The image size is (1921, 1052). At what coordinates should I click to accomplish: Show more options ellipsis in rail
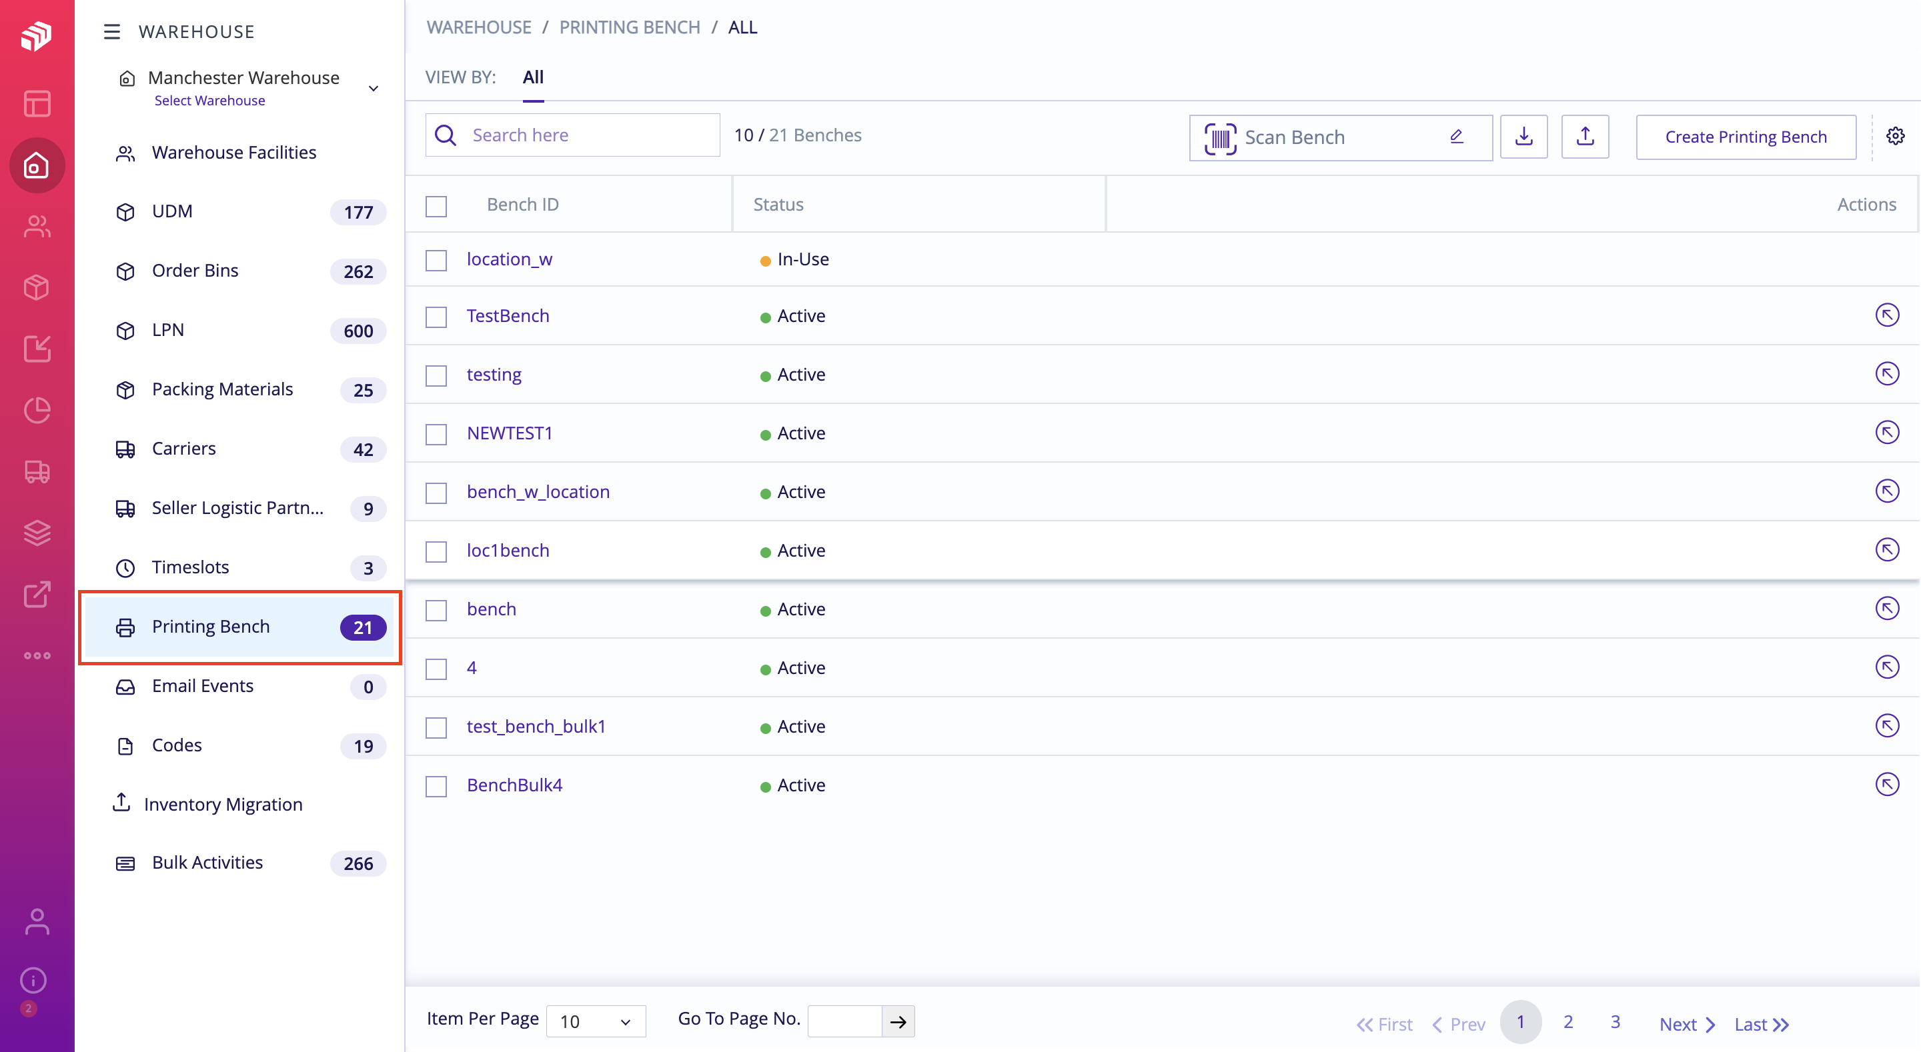click(37, 655)
